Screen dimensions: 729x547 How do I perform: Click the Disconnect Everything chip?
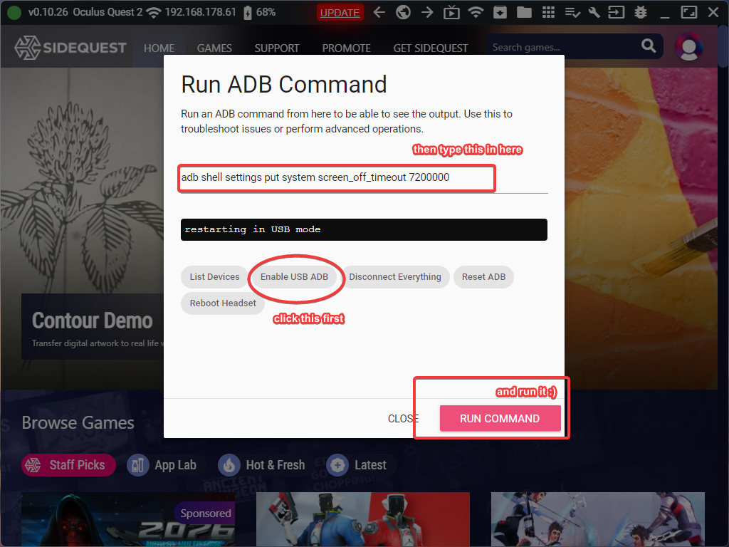(x=395, y=277)
